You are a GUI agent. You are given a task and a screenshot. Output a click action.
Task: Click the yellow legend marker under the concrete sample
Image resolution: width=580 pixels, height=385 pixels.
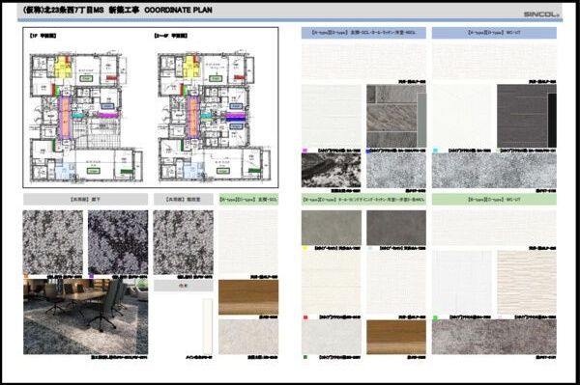[304, 248]
